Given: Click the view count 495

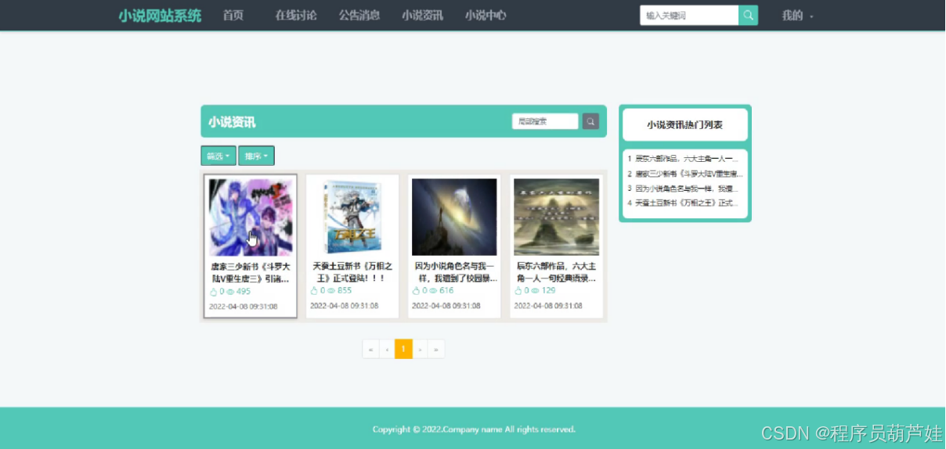Looking at the screenshot, I should pyautogui.click(x=244, y=292).
